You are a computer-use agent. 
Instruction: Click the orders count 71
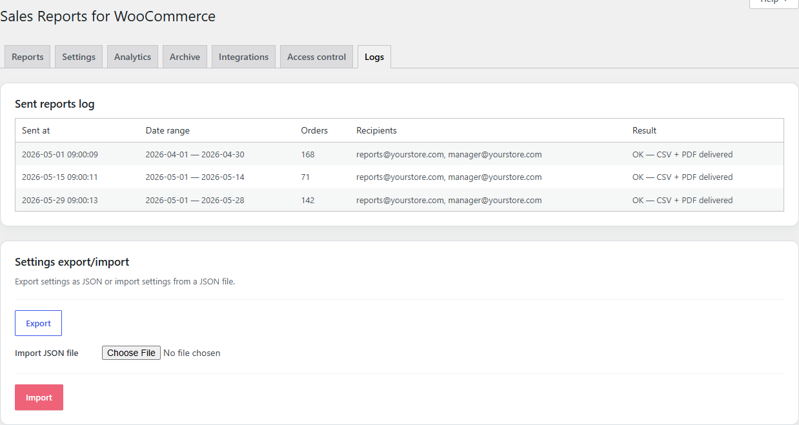pyautogui.click(x=305, y=177)
